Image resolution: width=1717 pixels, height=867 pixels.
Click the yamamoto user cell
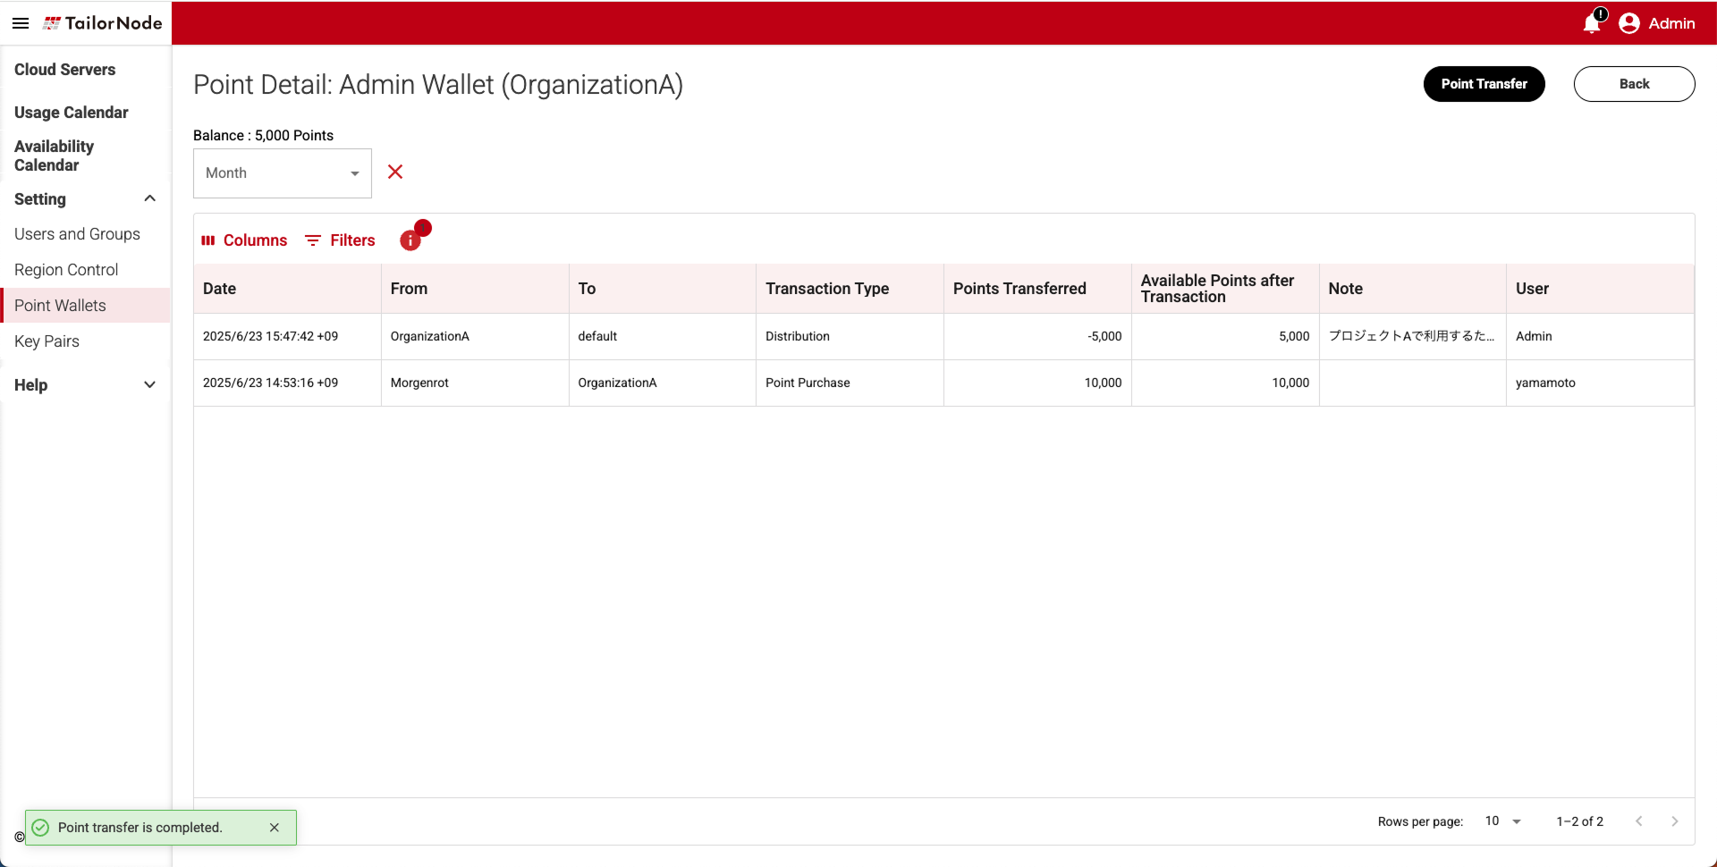(x=1600, y=383)
